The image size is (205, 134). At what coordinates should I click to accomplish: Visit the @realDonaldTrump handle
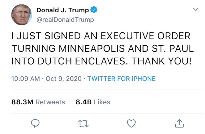point(65,20)
